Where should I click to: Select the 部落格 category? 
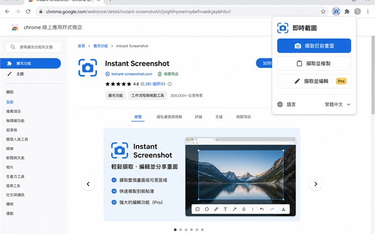coord(12,130)
